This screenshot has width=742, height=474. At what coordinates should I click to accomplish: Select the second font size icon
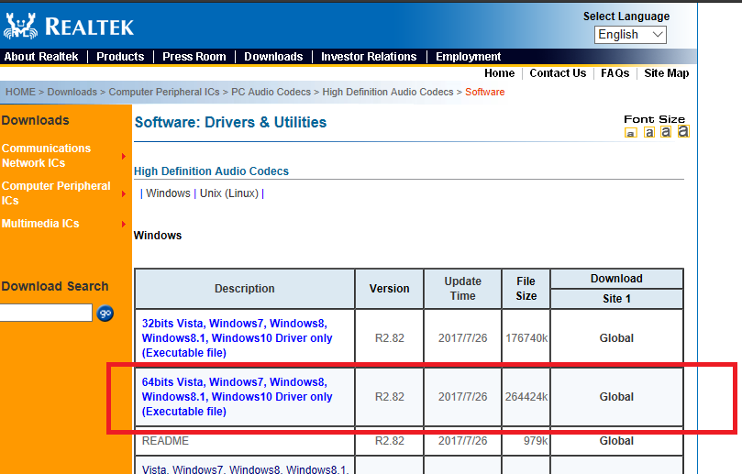click(x=649, y=132)
